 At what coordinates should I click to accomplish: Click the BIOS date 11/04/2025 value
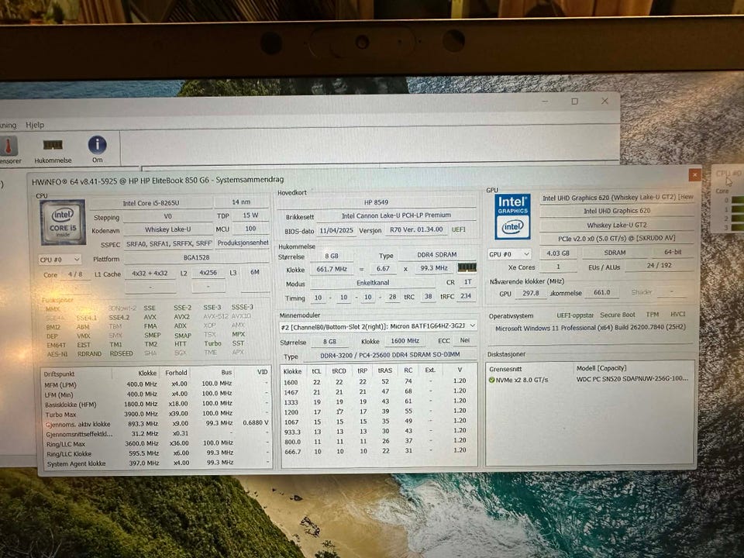336,230
